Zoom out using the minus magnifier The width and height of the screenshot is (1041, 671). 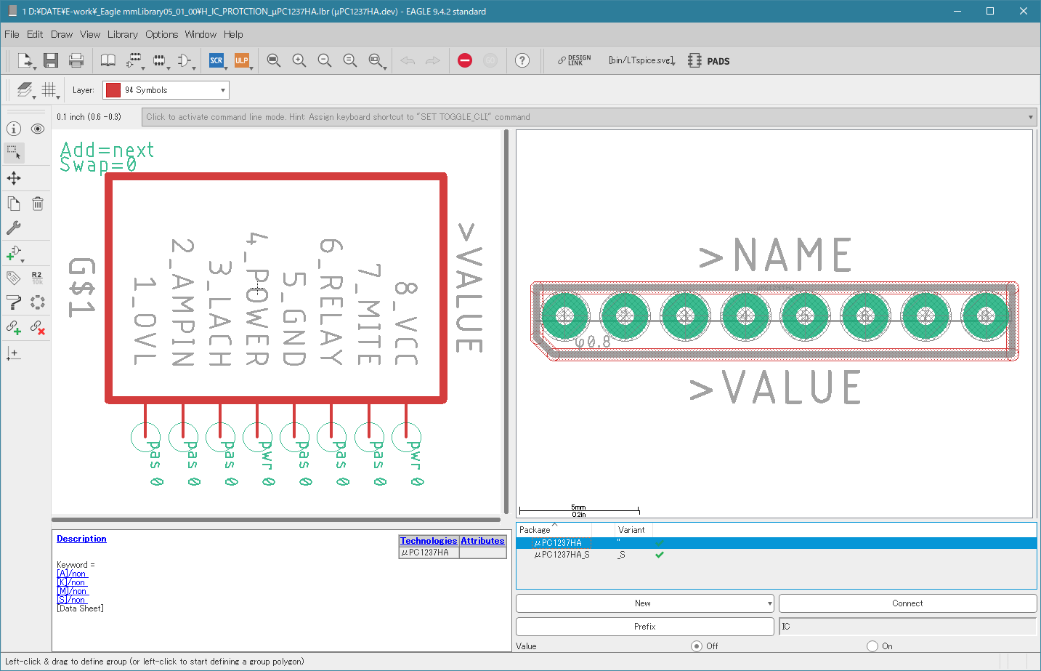(x=325, y=60)
